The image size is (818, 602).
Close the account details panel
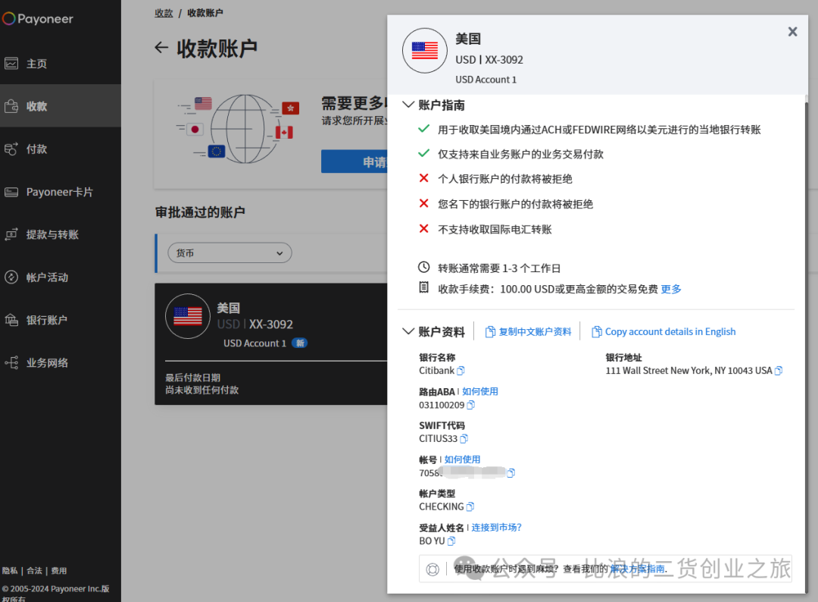pos(792,31)
